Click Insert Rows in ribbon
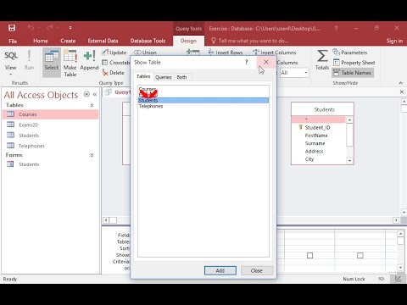407x305 pixels. tap(226, 53)
